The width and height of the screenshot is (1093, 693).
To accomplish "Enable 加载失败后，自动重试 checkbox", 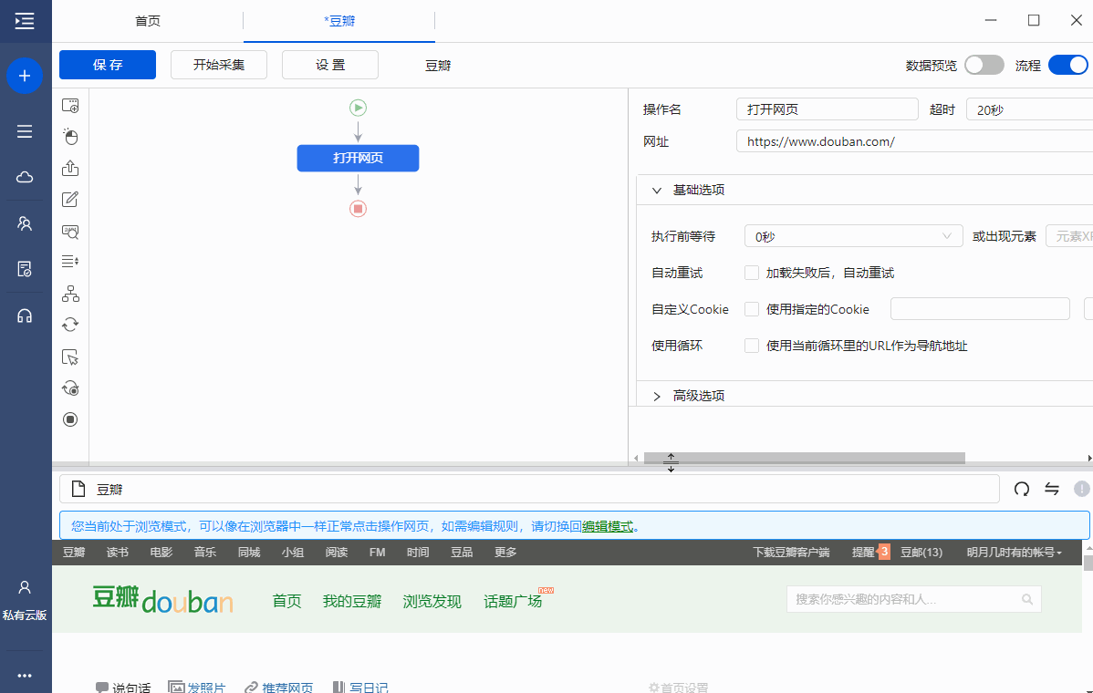I will tap(752, 273).
